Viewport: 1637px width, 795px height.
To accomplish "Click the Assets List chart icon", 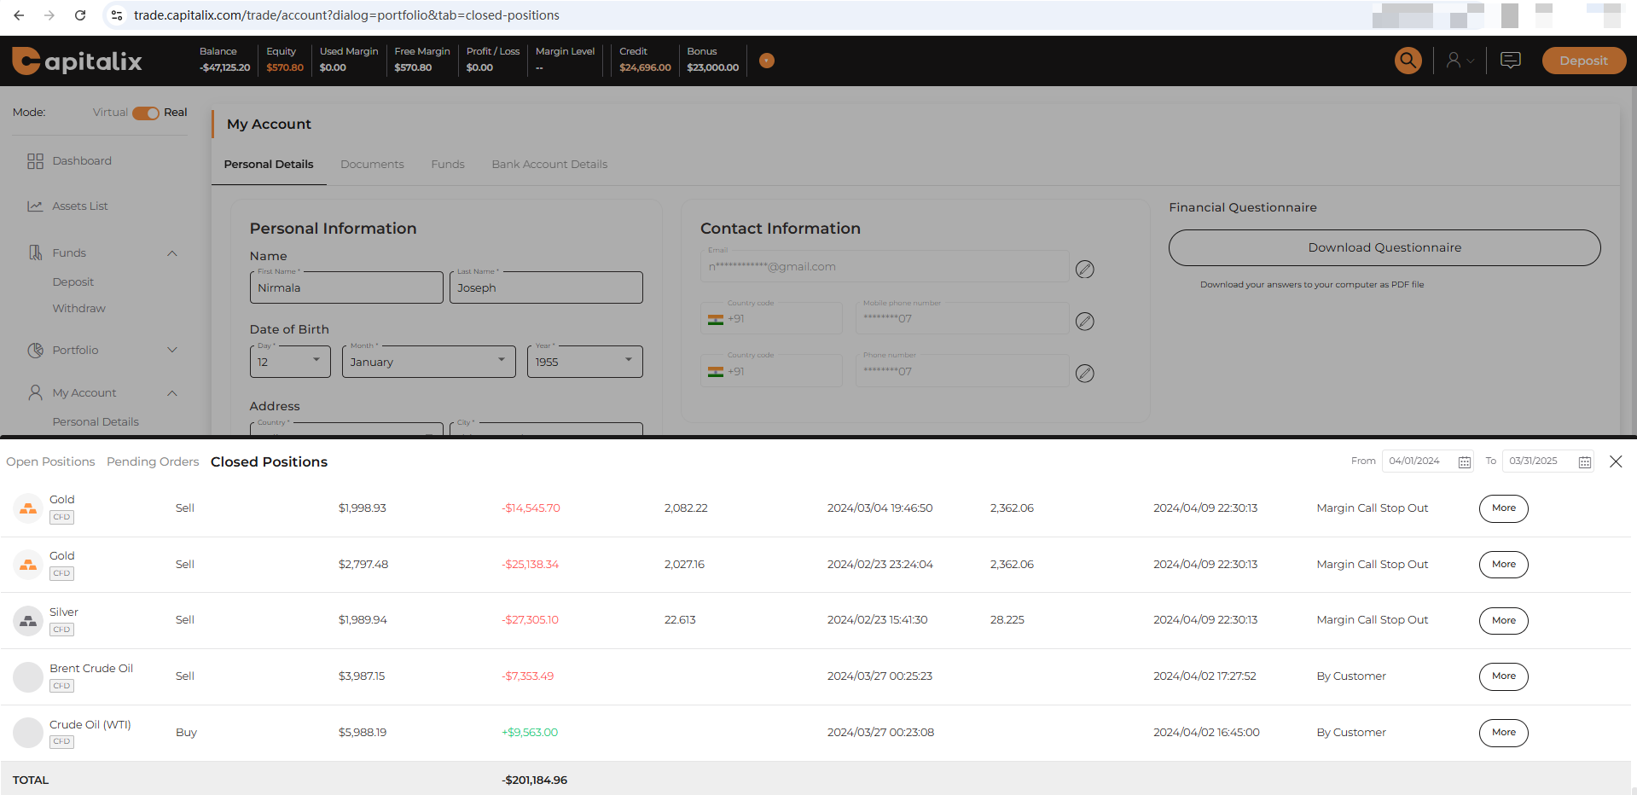I will pyautogui.click(x=35, y=206).
